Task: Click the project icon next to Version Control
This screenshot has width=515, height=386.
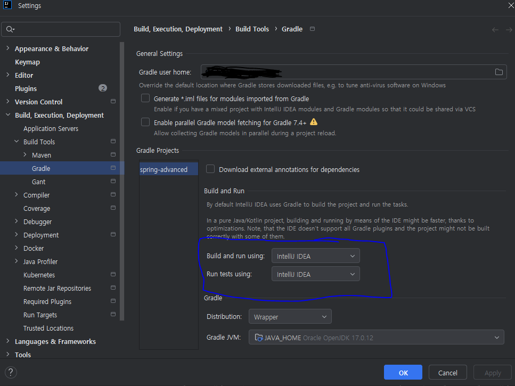Action: [113, 101]
